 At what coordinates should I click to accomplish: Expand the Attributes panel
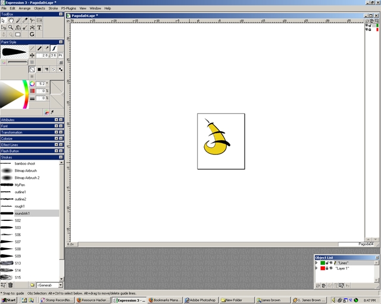click(x=57, y=120)
